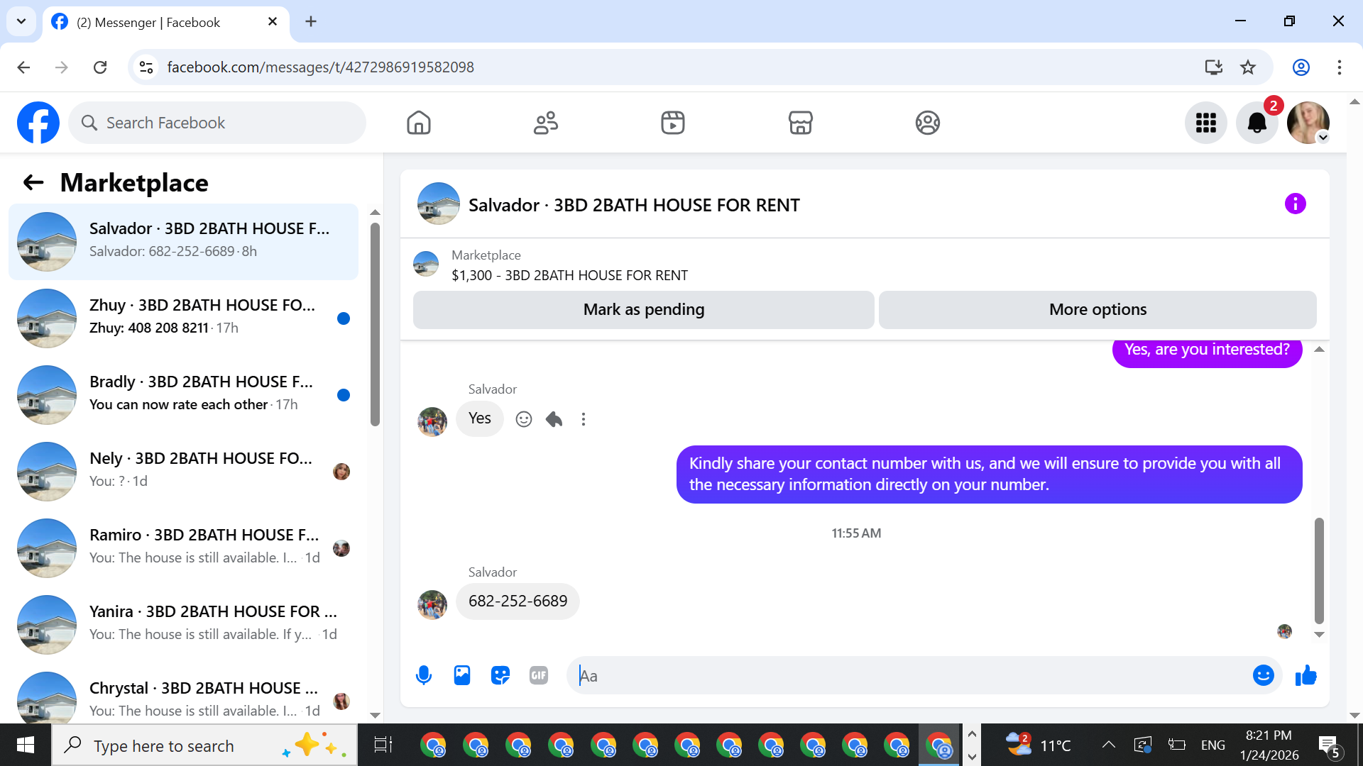The height and width of the screenshot is (766, 1363).
Task: Send a thumbs up like
Action: click(1306, 675)
